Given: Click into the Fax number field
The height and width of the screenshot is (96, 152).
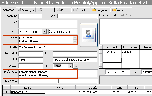Looking at the screenshot, I should pos(118,72).
